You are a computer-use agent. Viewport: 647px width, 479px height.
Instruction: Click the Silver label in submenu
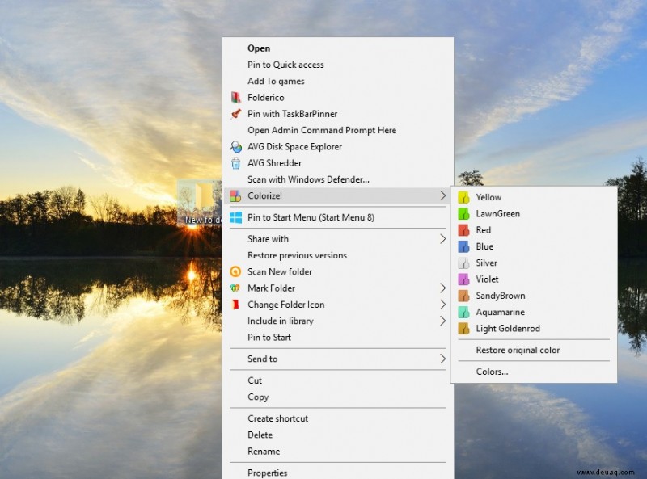pyautogui.click(x=487, y=263)
